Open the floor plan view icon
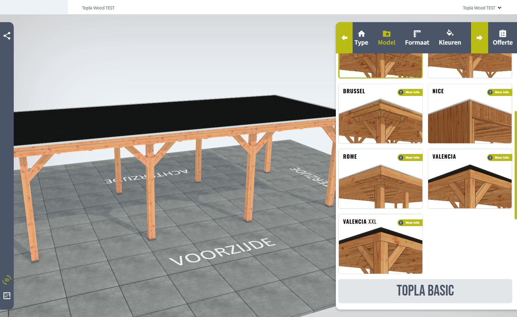The height and width of the screenshot is (317, 517). tap(7, 296)
